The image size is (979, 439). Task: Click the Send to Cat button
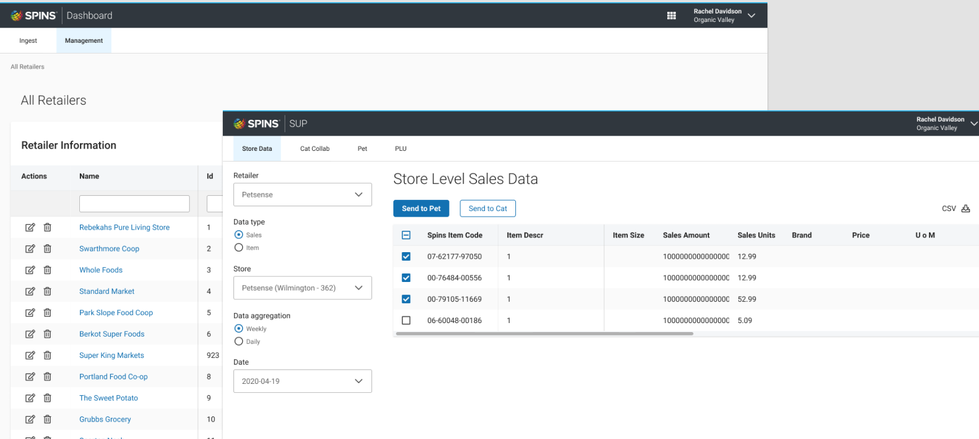pos(488,208)
